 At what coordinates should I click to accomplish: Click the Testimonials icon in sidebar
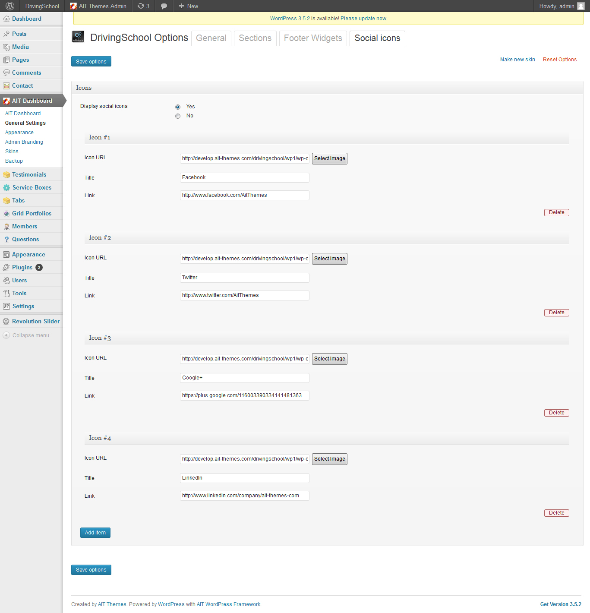6,175
